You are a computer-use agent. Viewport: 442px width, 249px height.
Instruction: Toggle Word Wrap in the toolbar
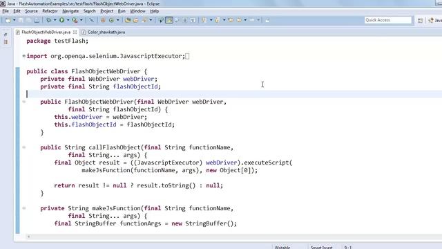(177, 20)
